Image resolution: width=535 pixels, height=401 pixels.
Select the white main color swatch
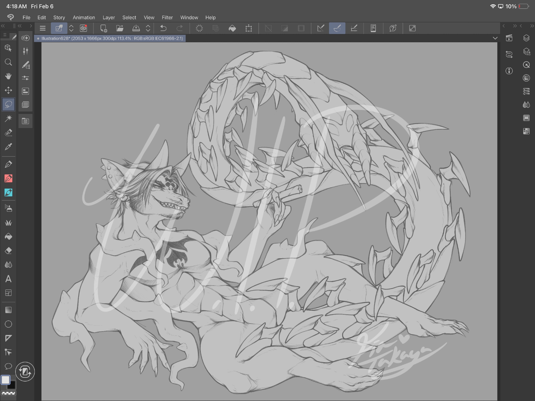5,380
